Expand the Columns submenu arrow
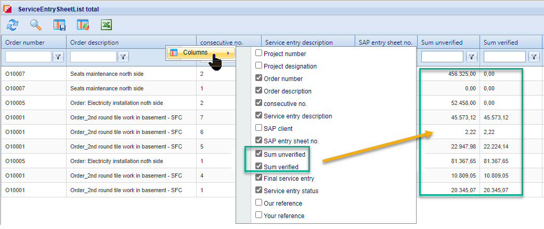This screenshot has height=229, width=544. [x=228, y=52]
